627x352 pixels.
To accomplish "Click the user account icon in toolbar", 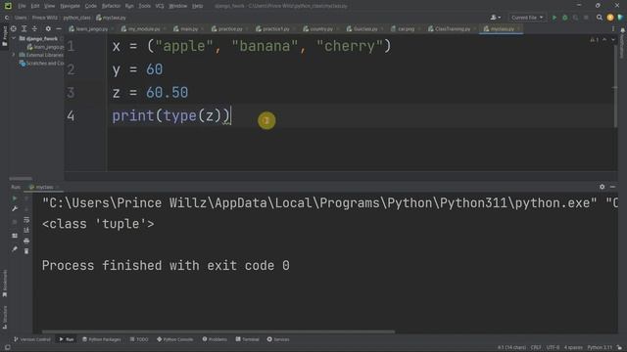I will 495,18.
